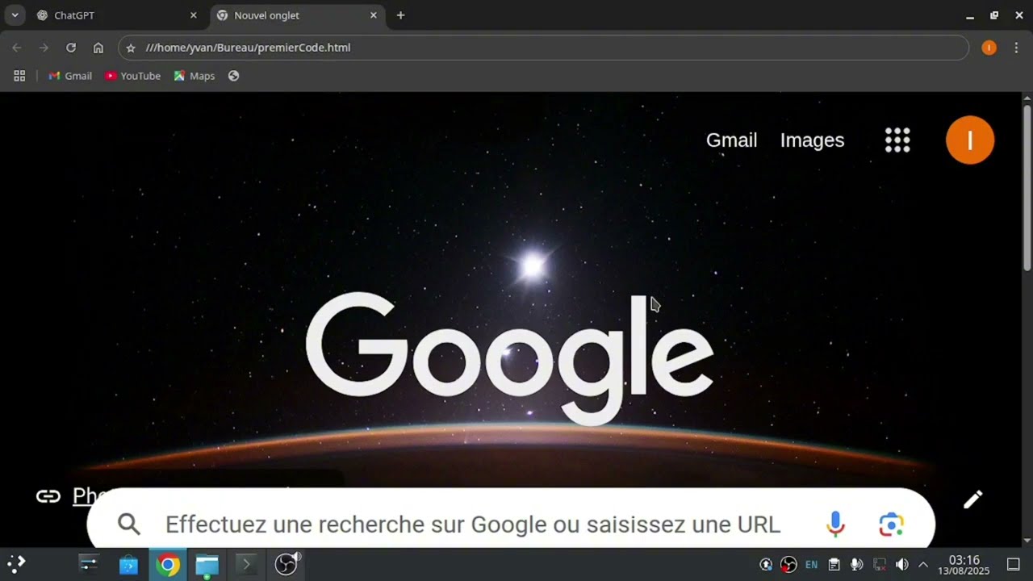Viewport: 1033px width, 581px height.
Task: Expand the tab search dropdown arrow
Action: pos(15,15)
